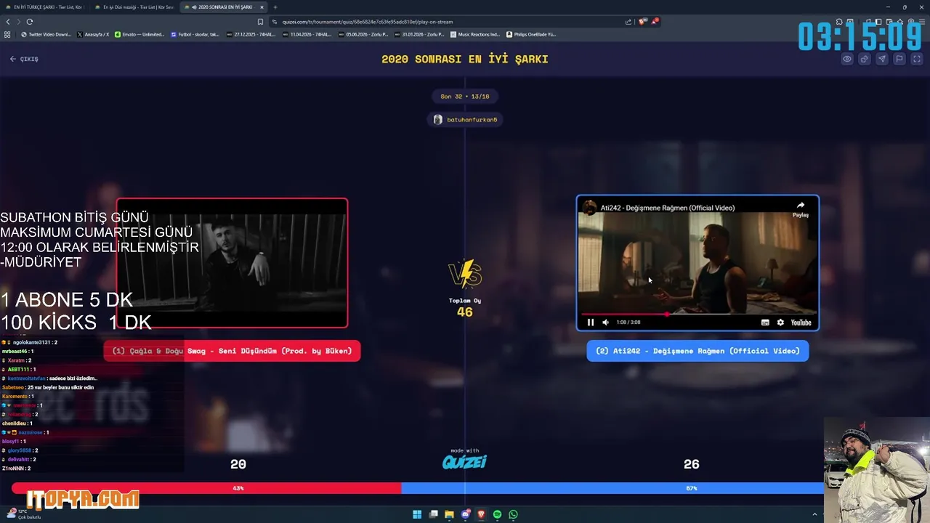Image resolution: width=930 pixels, height=523 pixels.
Task: Click the paper plane send icon
Action: point(882,59)
